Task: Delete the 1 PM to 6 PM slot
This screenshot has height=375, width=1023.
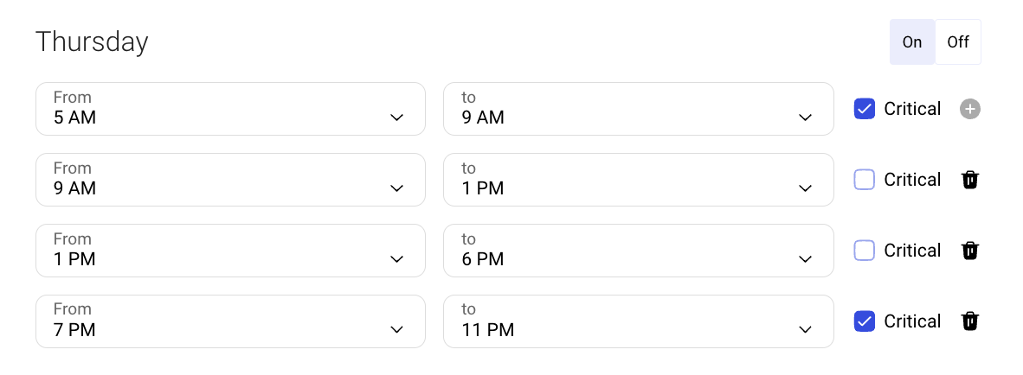Action: [x=970, y=251]
